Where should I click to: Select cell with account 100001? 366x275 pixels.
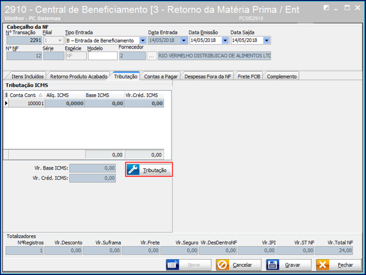(27, 103)
